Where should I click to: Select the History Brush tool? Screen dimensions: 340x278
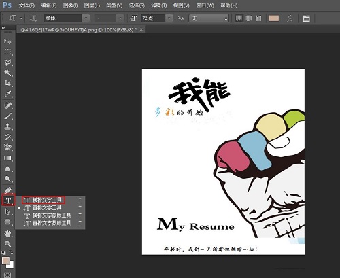(x=7, y=137)
